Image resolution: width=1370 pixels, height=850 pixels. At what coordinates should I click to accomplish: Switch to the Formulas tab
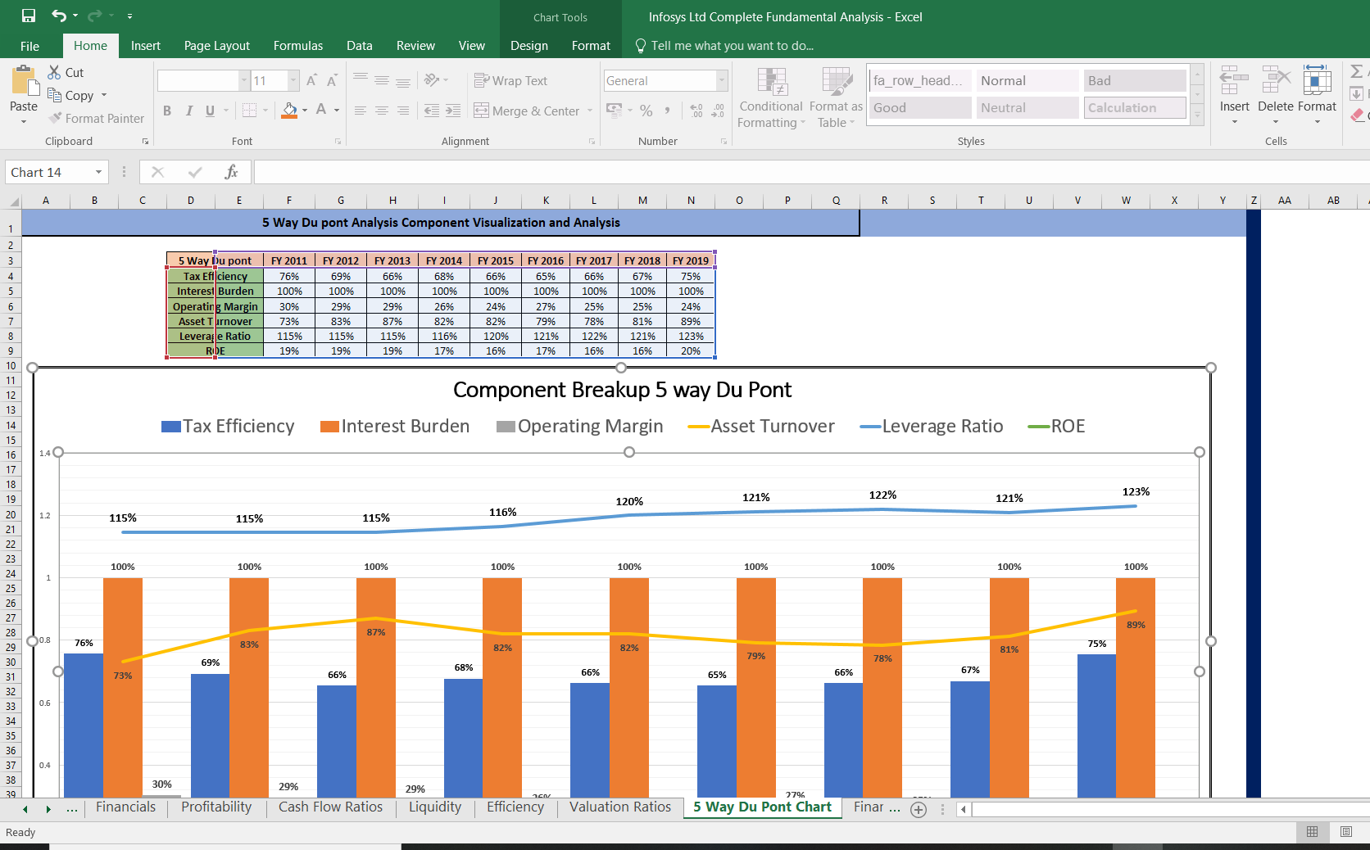pos(298,46)
